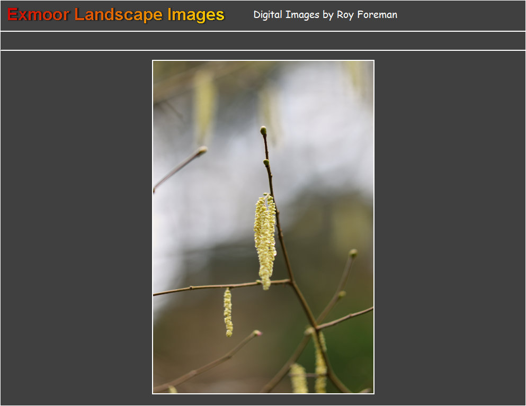Open the hazel catkin photo
This screenshot has width=526, height=406.
263,227
